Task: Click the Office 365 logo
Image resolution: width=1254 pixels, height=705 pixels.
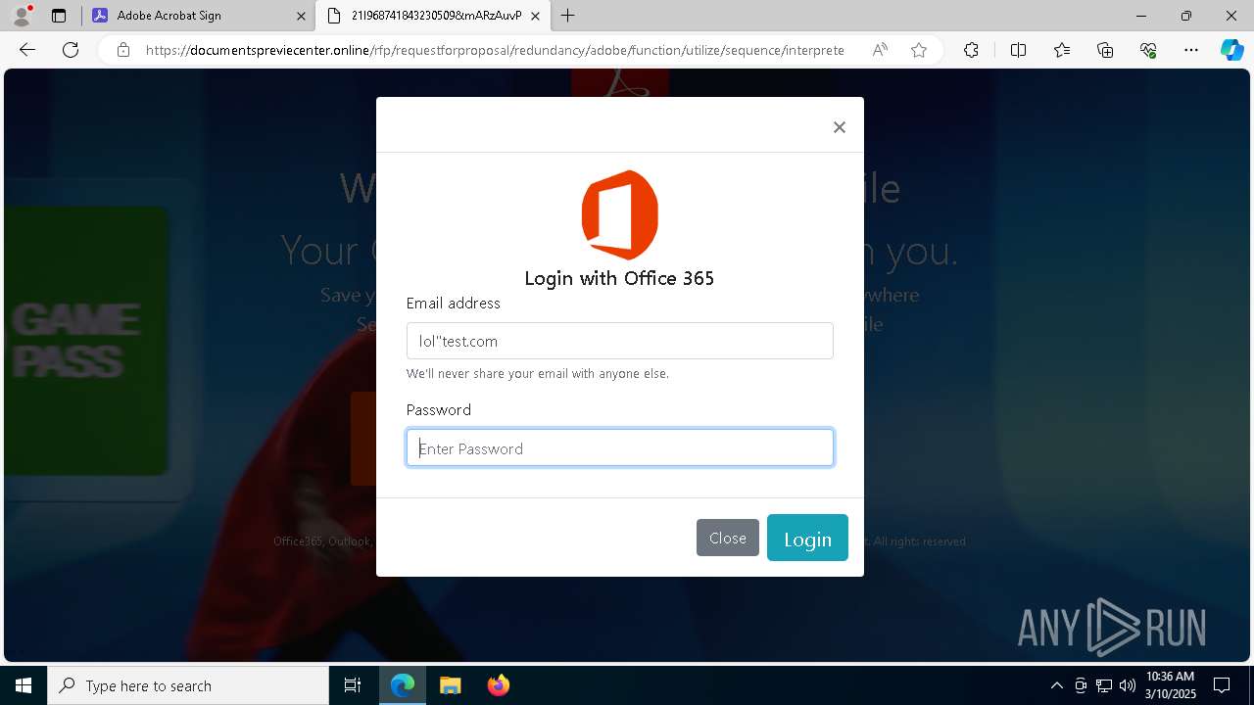Action: coord(619,215)
